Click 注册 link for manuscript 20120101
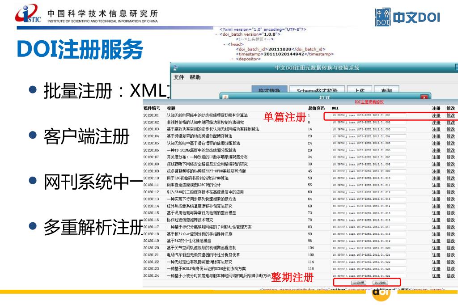The height and width of the screenshot is (305, 458). pyautogui.click(x=436, y=115)
